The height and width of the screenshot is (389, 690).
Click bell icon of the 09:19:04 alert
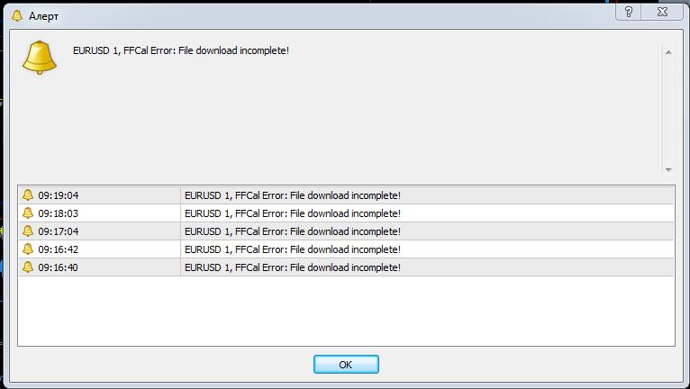[28, 194]
